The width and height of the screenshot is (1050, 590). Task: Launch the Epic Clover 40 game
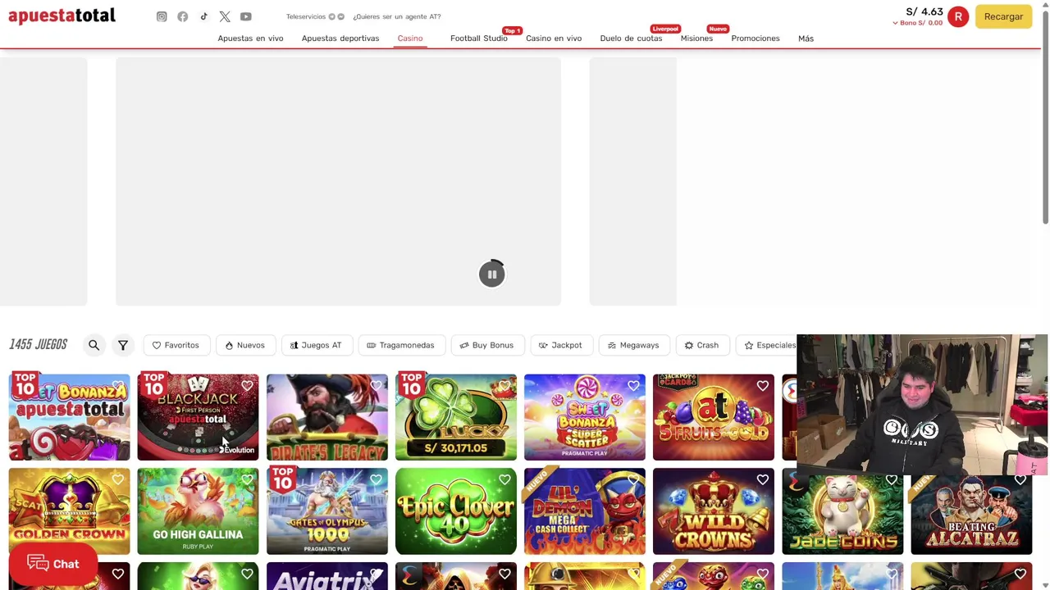455,511
